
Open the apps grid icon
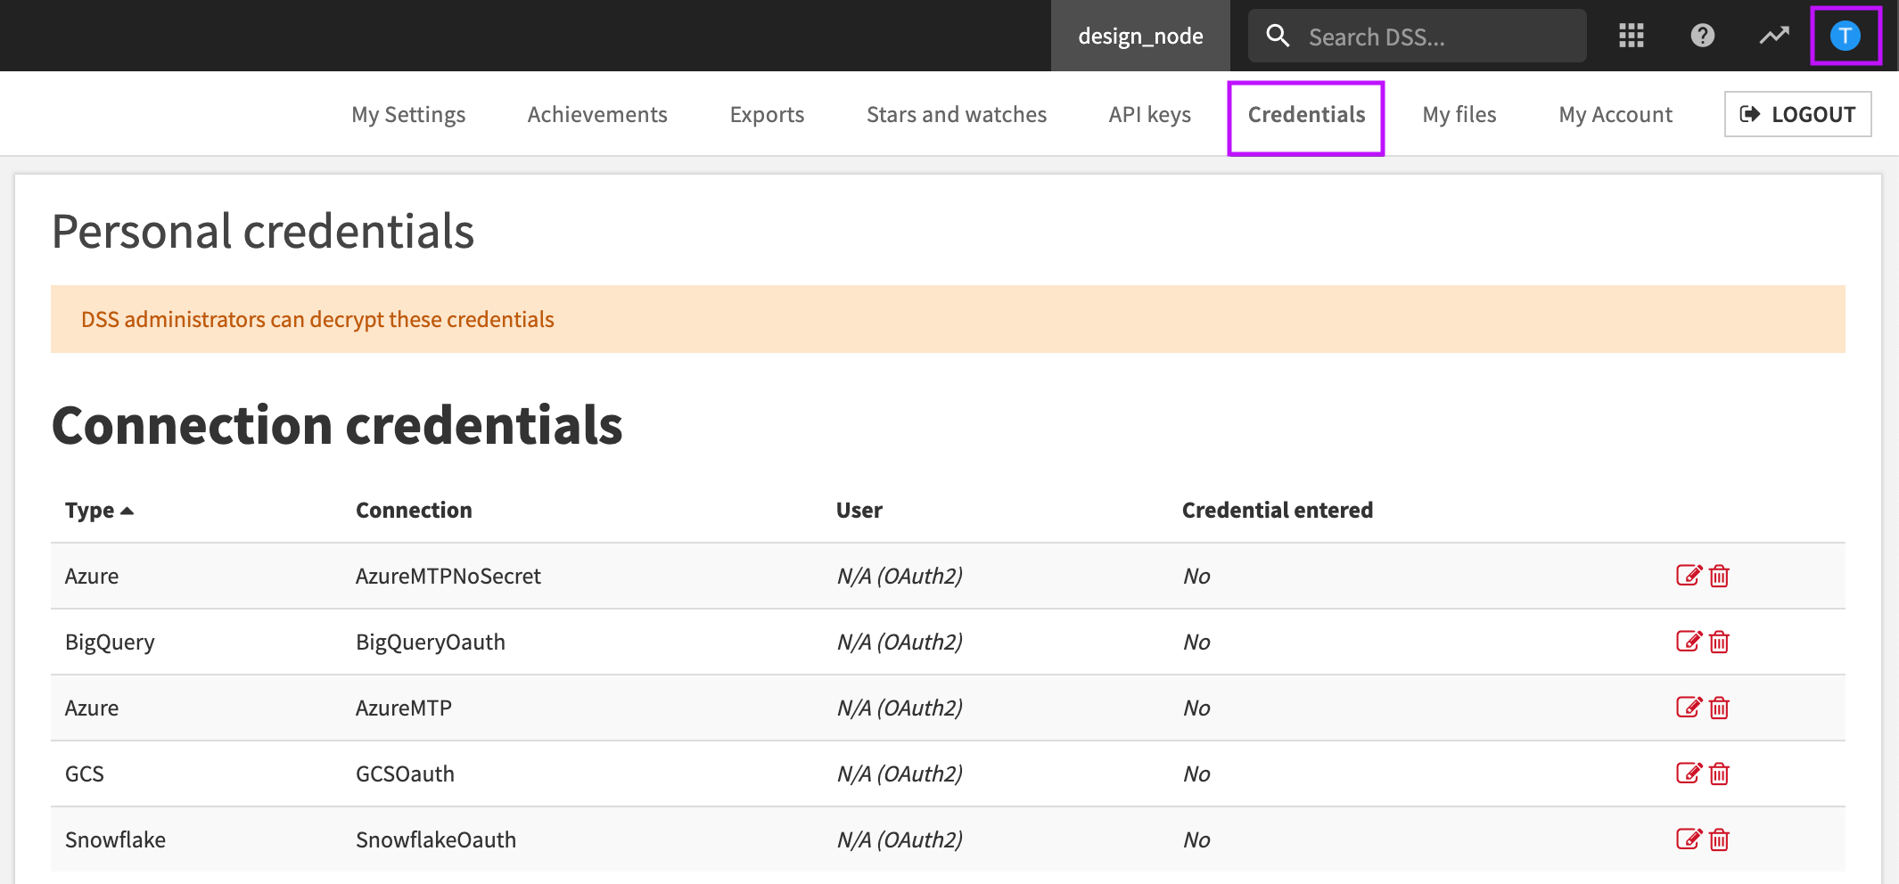pyautogui.click(x=1631, y=36)
